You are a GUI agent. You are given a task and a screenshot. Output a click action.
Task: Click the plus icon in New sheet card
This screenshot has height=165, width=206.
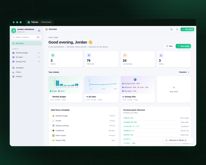(x=174, y=87)
